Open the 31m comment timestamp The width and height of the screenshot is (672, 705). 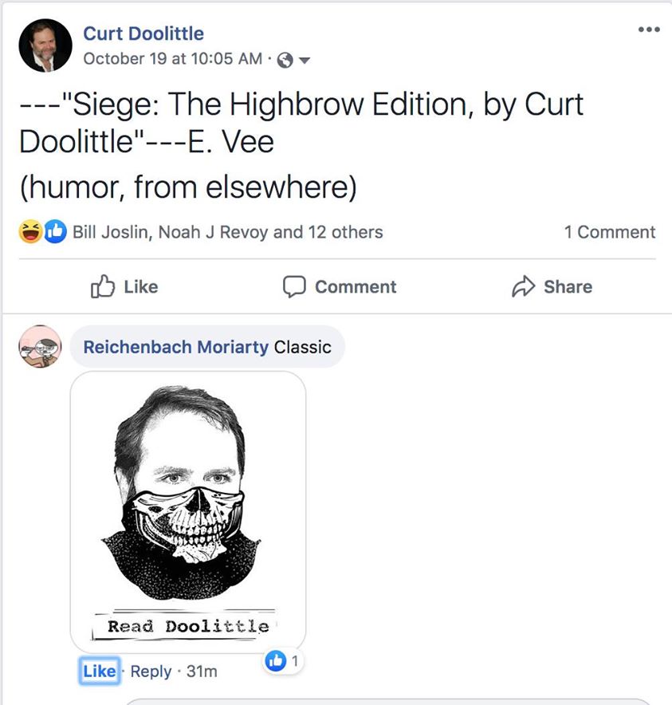click(x=201, y=672)
